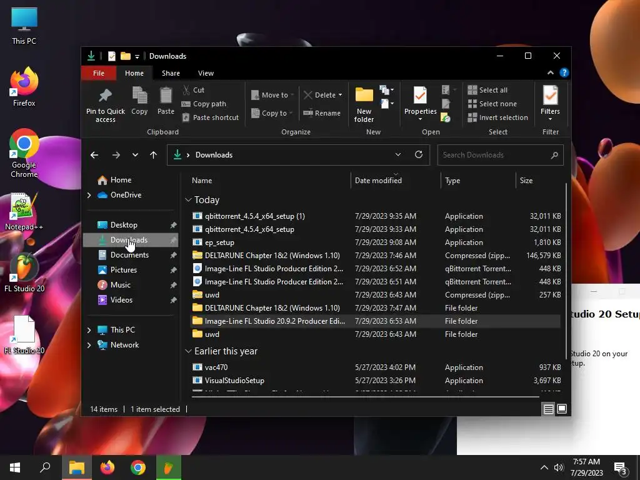
Task: Expand address bar history dropdown
Action: [398, 155]
